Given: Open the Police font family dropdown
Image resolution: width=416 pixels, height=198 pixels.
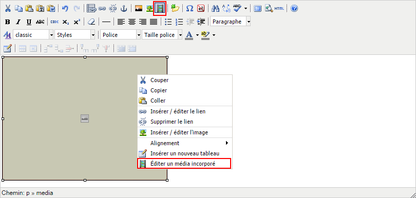Looking at the screenshot, I should [x=121, y=35].
